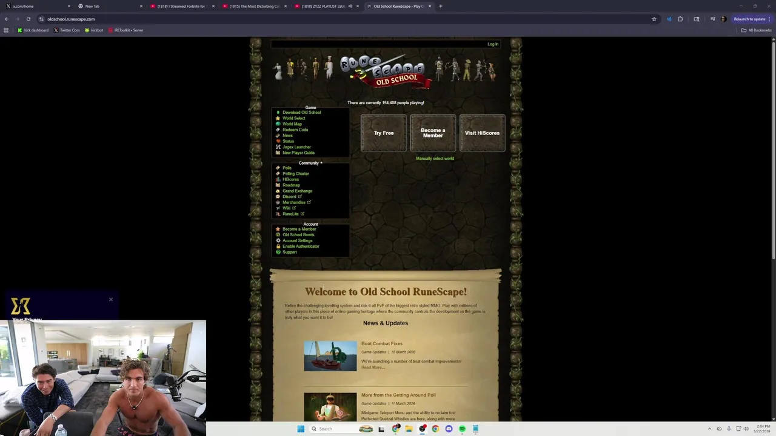
Task: Switch to the New Tab tab
Action: (110, 6)
